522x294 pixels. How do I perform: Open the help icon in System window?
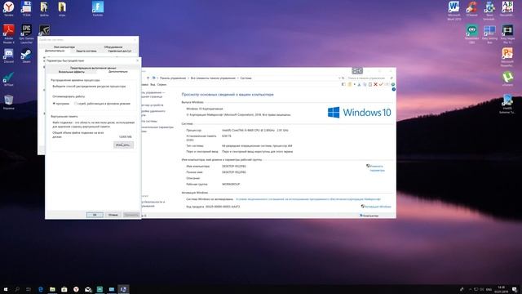(x=394, y=89)
